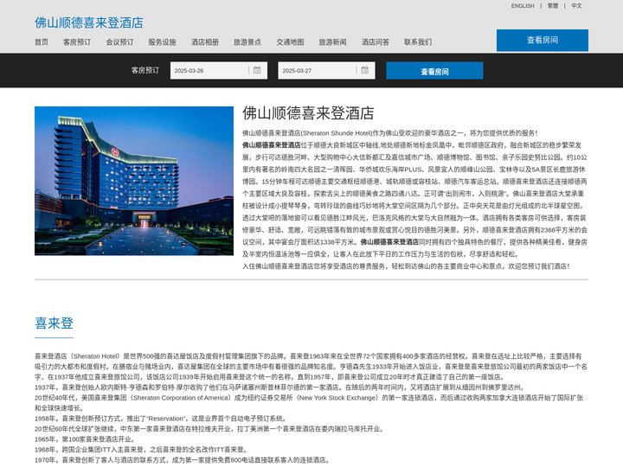The image size is (623, 467).
Task: Open calendar icon for check-out date 2025-03-27
Action: pyautogui.click(x=365, y=70)
